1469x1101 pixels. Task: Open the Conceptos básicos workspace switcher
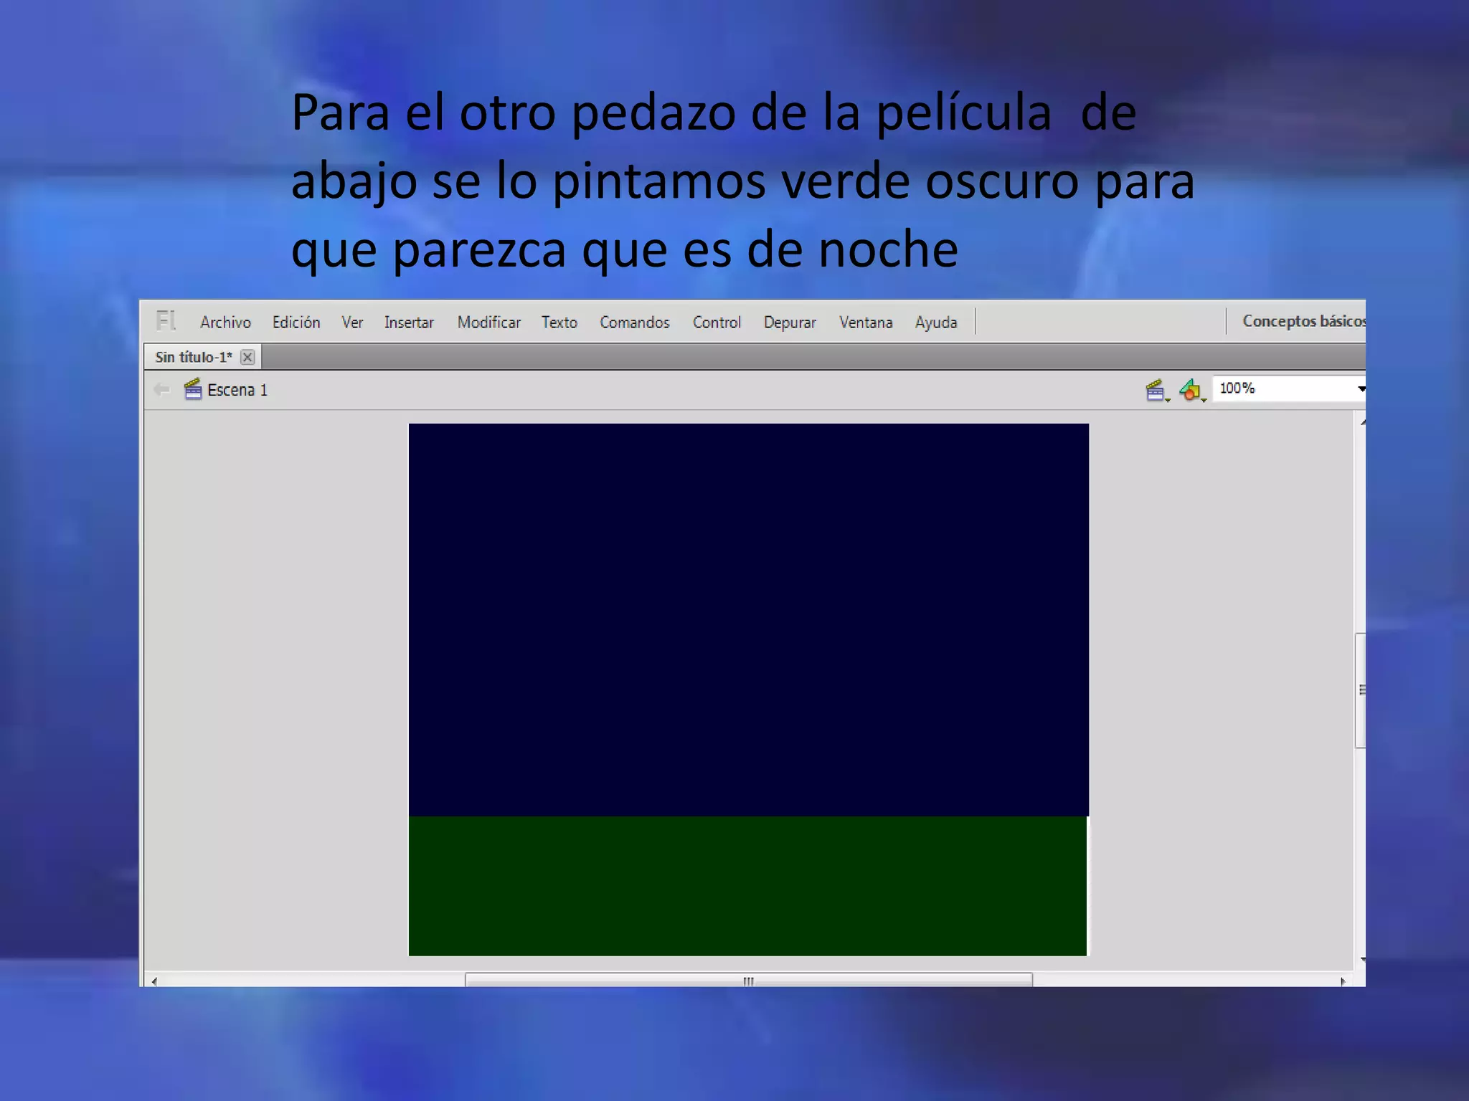click(x=1303, y=321)
